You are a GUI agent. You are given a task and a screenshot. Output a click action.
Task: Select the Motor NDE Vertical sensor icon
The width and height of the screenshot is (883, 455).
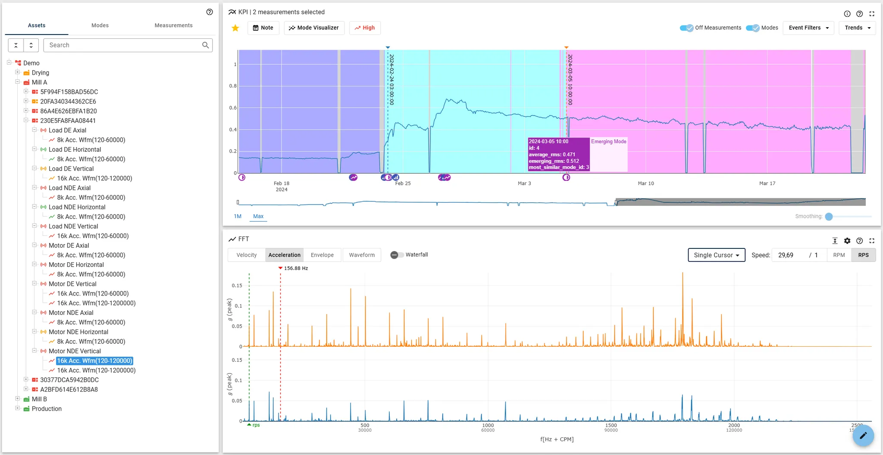pyautogui.click(x=44, y=351)
